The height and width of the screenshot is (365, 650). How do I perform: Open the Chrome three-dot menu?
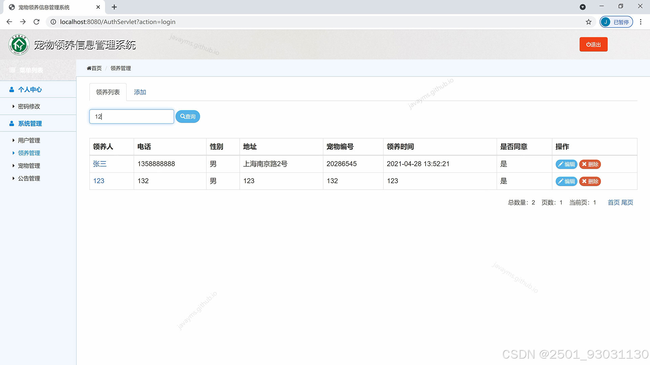(641, 22)
